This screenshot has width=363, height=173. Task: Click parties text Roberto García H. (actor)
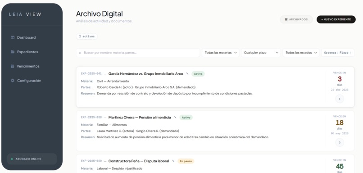click(114, 87)
